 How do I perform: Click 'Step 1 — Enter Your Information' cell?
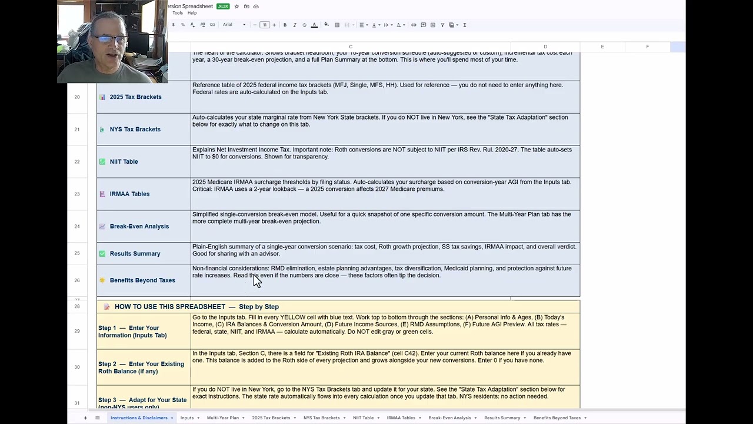(144, 331)
